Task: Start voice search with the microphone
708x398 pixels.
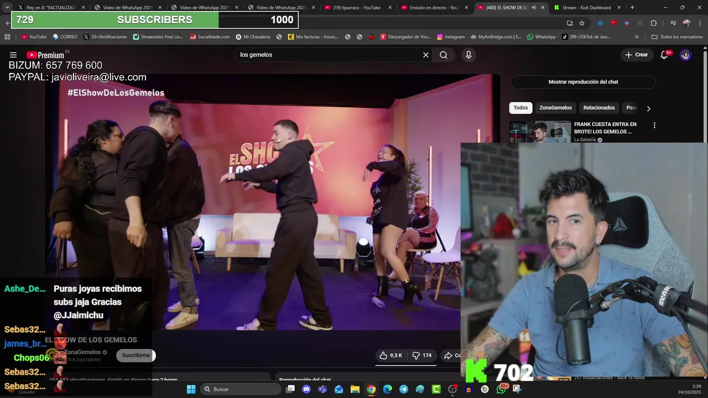Action: coord(468,55)
